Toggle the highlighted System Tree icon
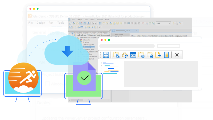This screenshot has width=213, height=120. (85, 23)
